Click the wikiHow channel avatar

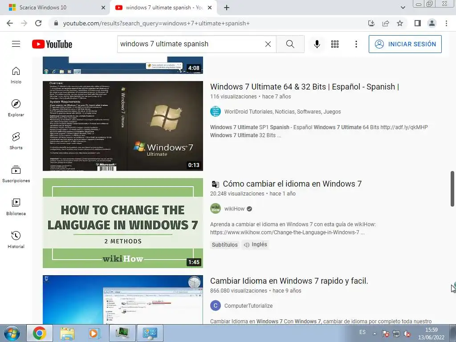point(216,208)
